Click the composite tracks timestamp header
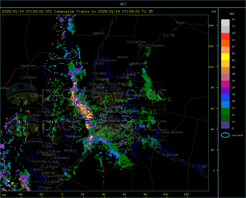246x198 pixels. click(x=77, y=11)
